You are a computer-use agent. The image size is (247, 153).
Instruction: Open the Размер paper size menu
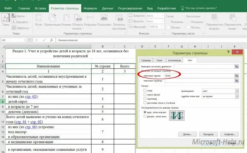point(66,21)
